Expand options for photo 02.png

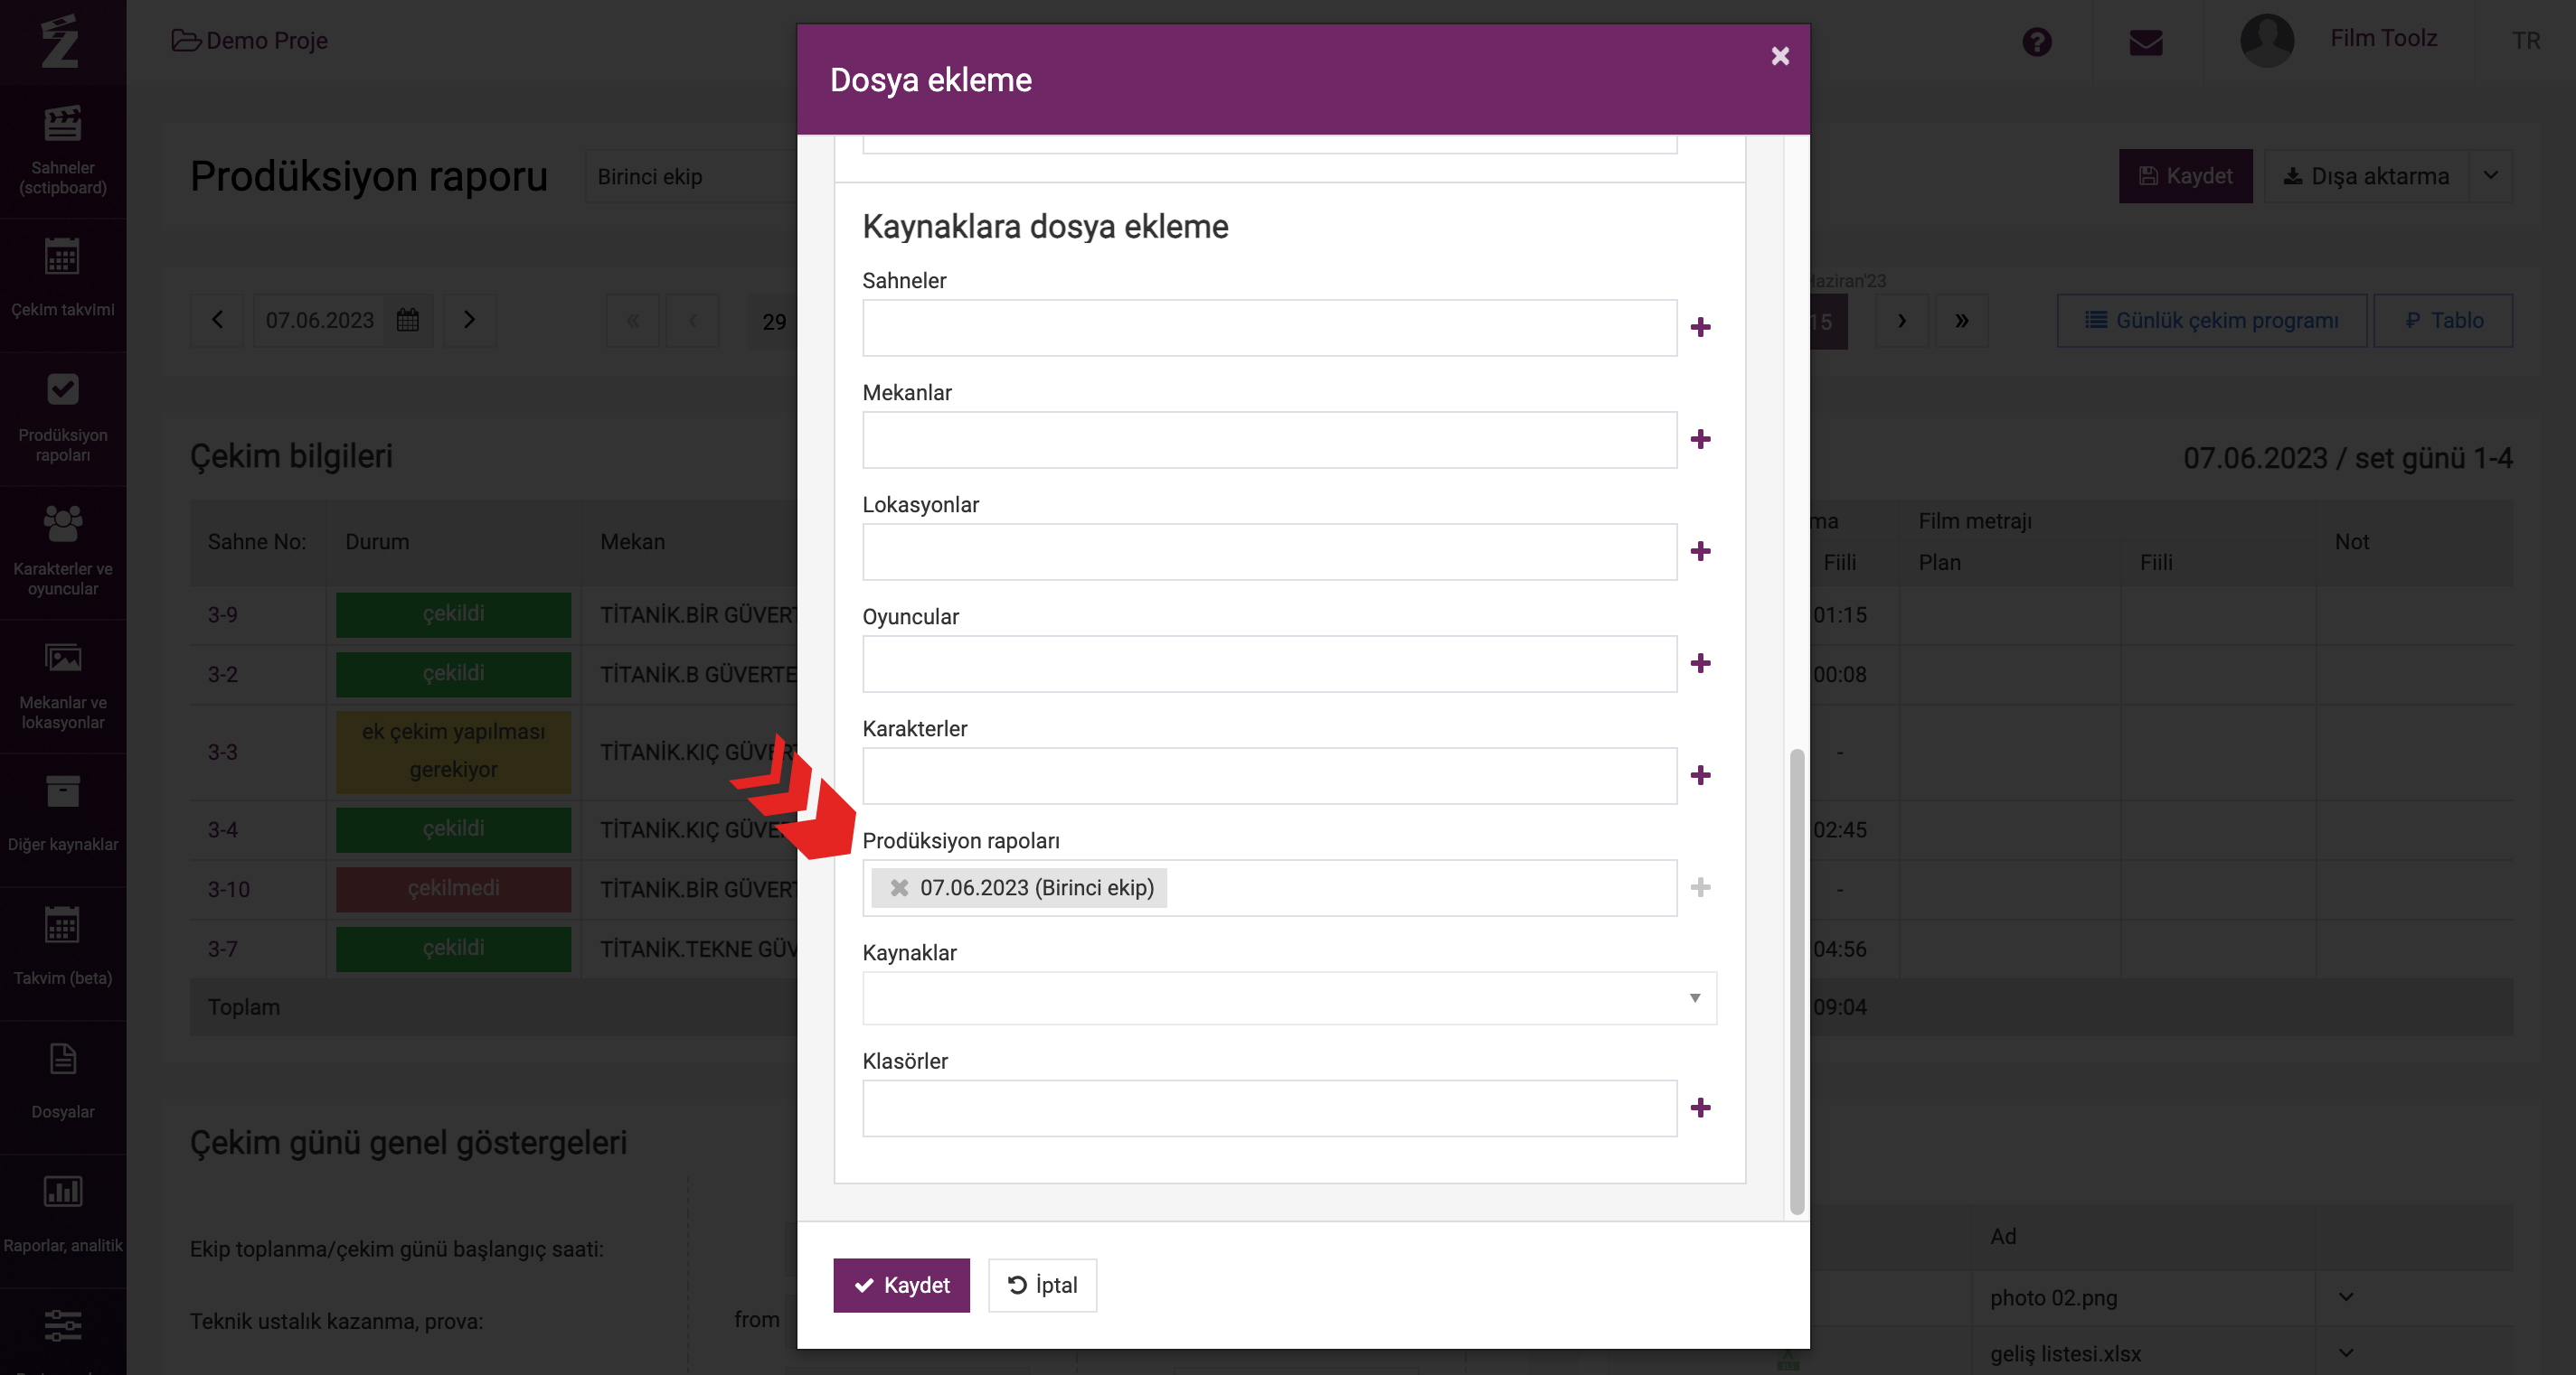2346,1297
